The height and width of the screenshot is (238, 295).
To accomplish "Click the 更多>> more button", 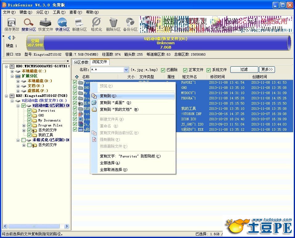I will [x=267, y=69].
